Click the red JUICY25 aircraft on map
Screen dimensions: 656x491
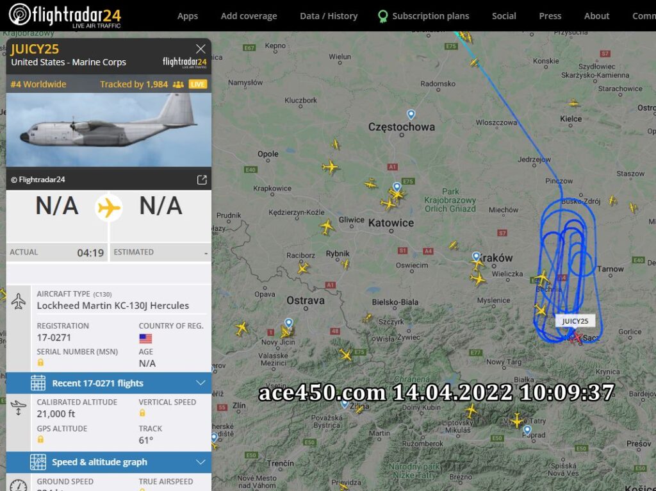pos(577,337)
